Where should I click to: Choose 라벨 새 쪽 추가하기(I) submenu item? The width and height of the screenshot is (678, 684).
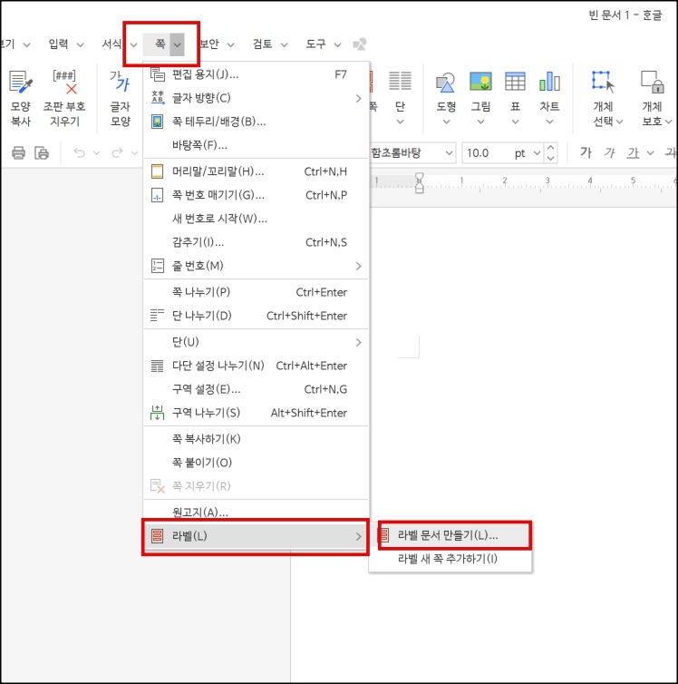(450, 559)
